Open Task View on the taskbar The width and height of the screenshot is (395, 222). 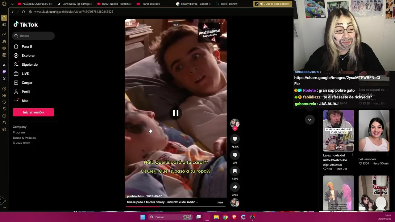(198, 217)
